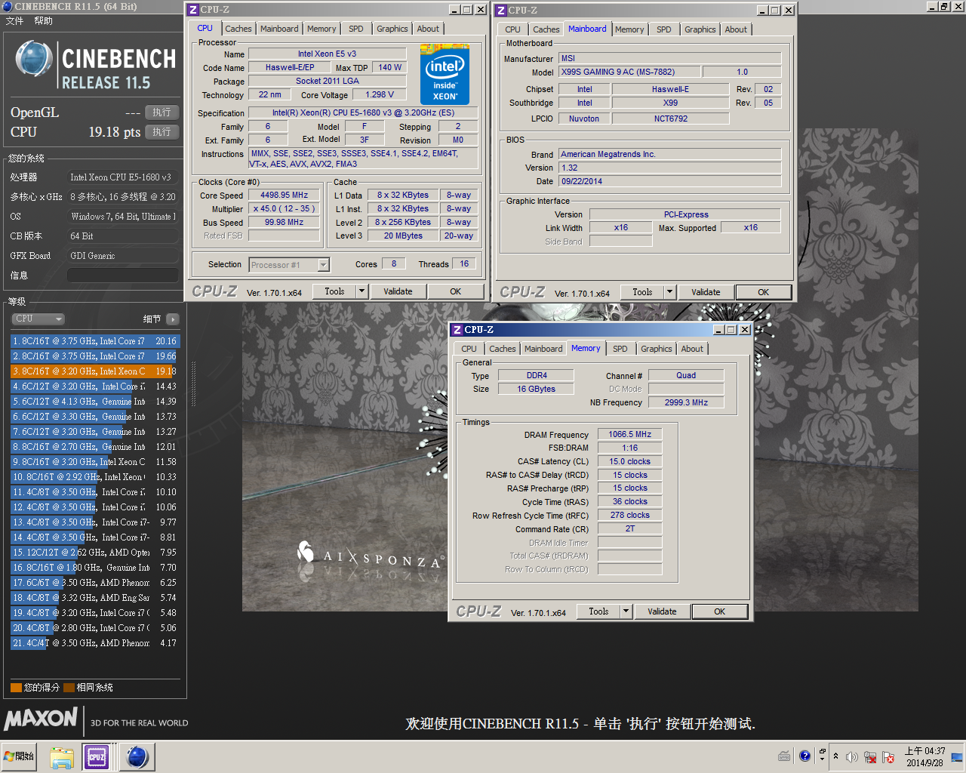The image size is (966, 773).
Task: Click the arrow icon next to 细节
Action: click(x=173, y=319)
